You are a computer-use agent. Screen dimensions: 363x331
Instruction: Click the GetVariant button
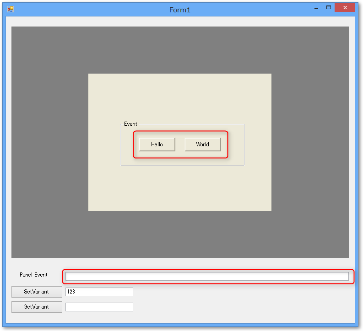click(x=37, y=307)
